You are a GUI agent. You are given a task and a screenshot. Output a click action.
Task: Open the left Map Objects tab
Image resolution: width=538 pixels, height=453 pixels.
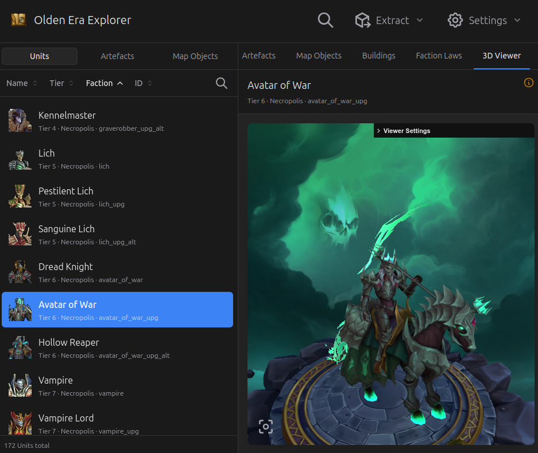[195, 56]
